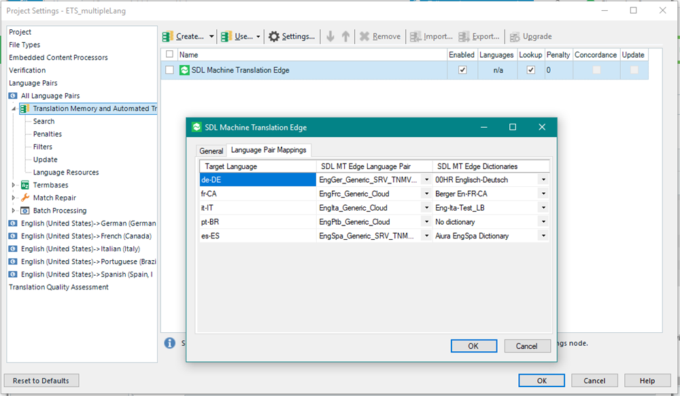The image size is (680, 396).
Task: Open the Settings gear icon
Action: pos(274,37)
